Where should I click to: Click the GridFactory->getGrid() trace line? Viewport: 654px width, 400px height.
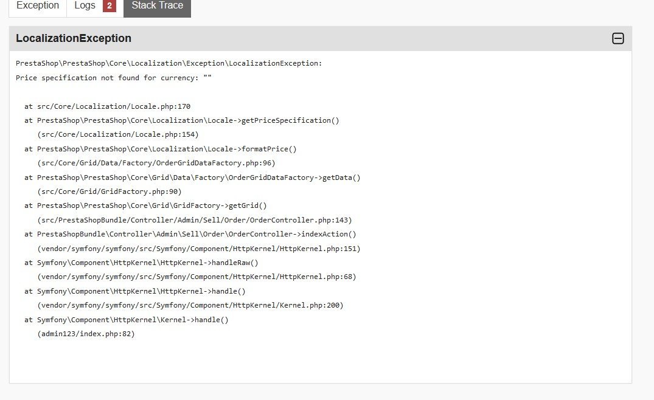click(x=145, y=206)
